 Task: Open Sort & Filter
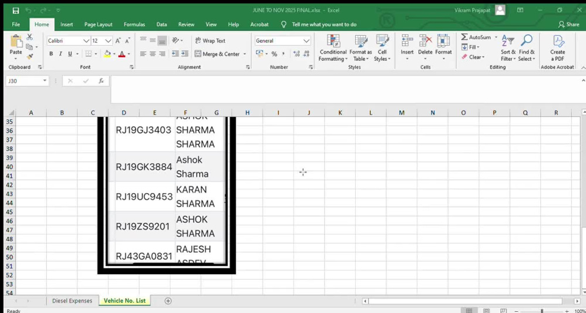pyautogui.click(x=508, y=48)
